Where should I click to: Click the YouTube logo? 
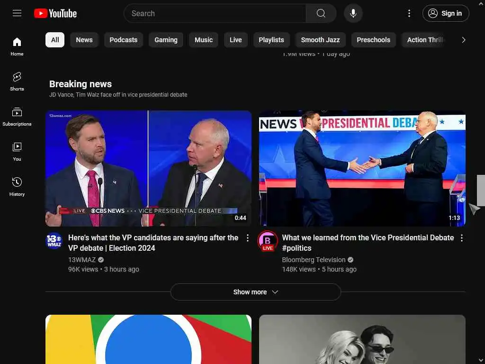tap(55, 13)
